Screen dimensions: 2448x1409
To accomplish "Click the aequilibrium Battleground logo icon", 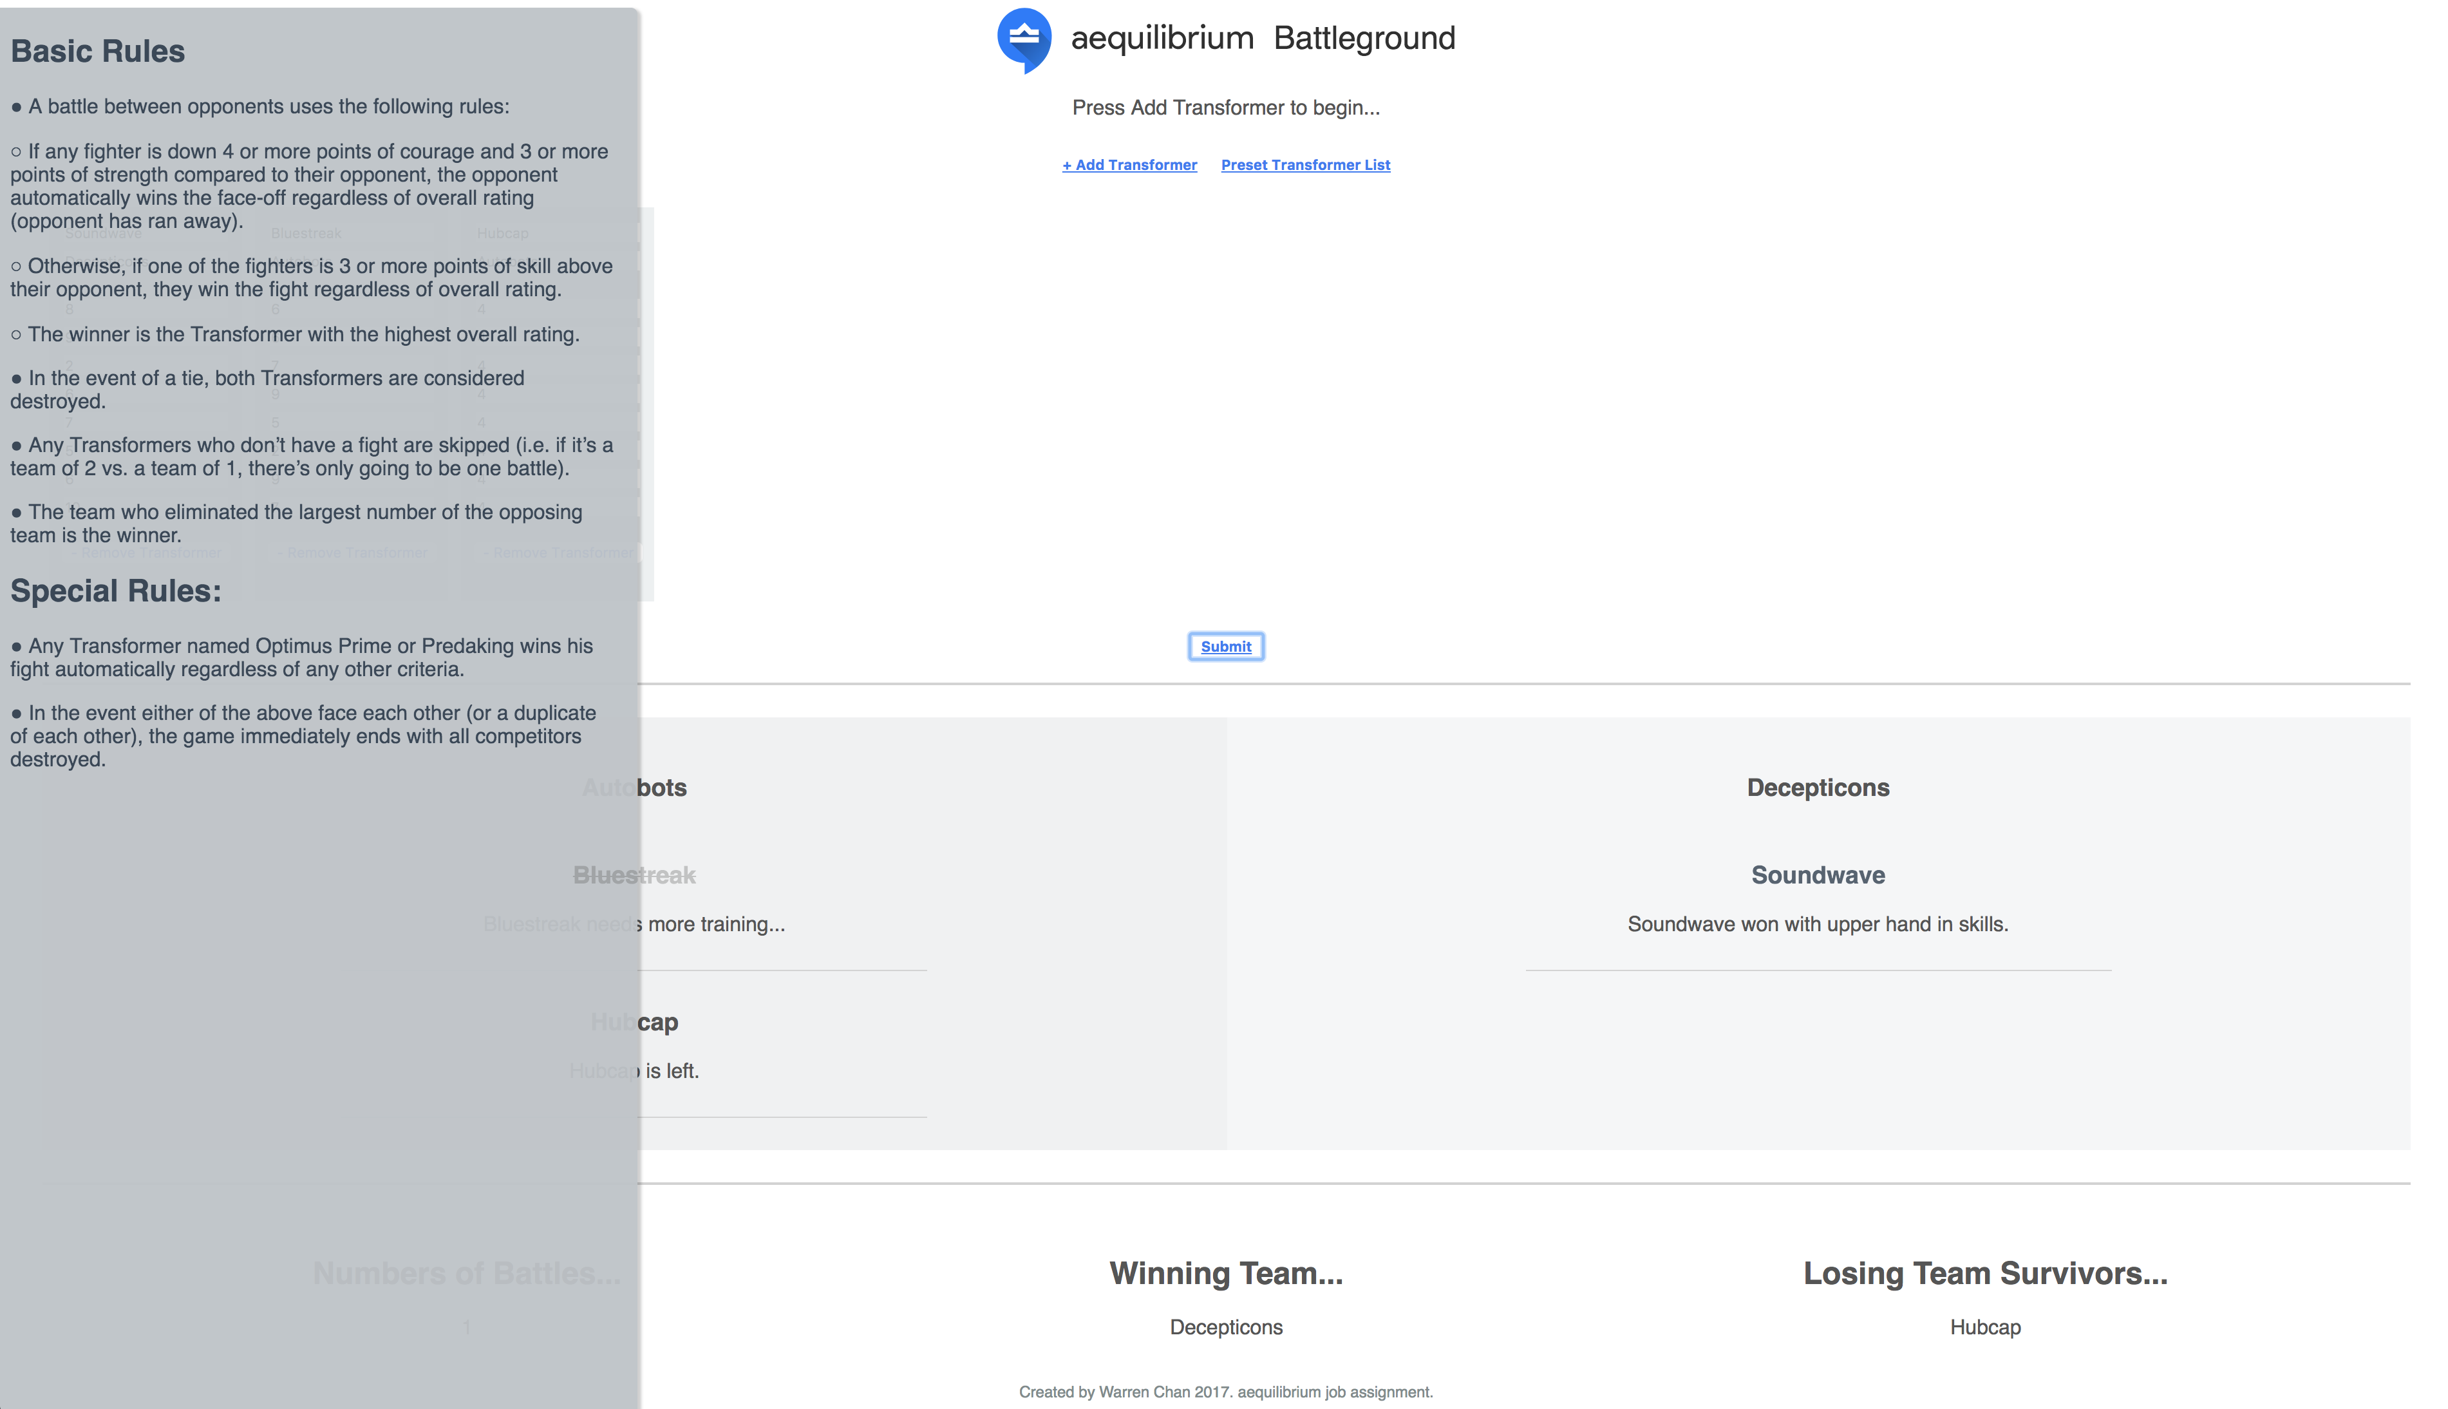I will [1026, 40].
